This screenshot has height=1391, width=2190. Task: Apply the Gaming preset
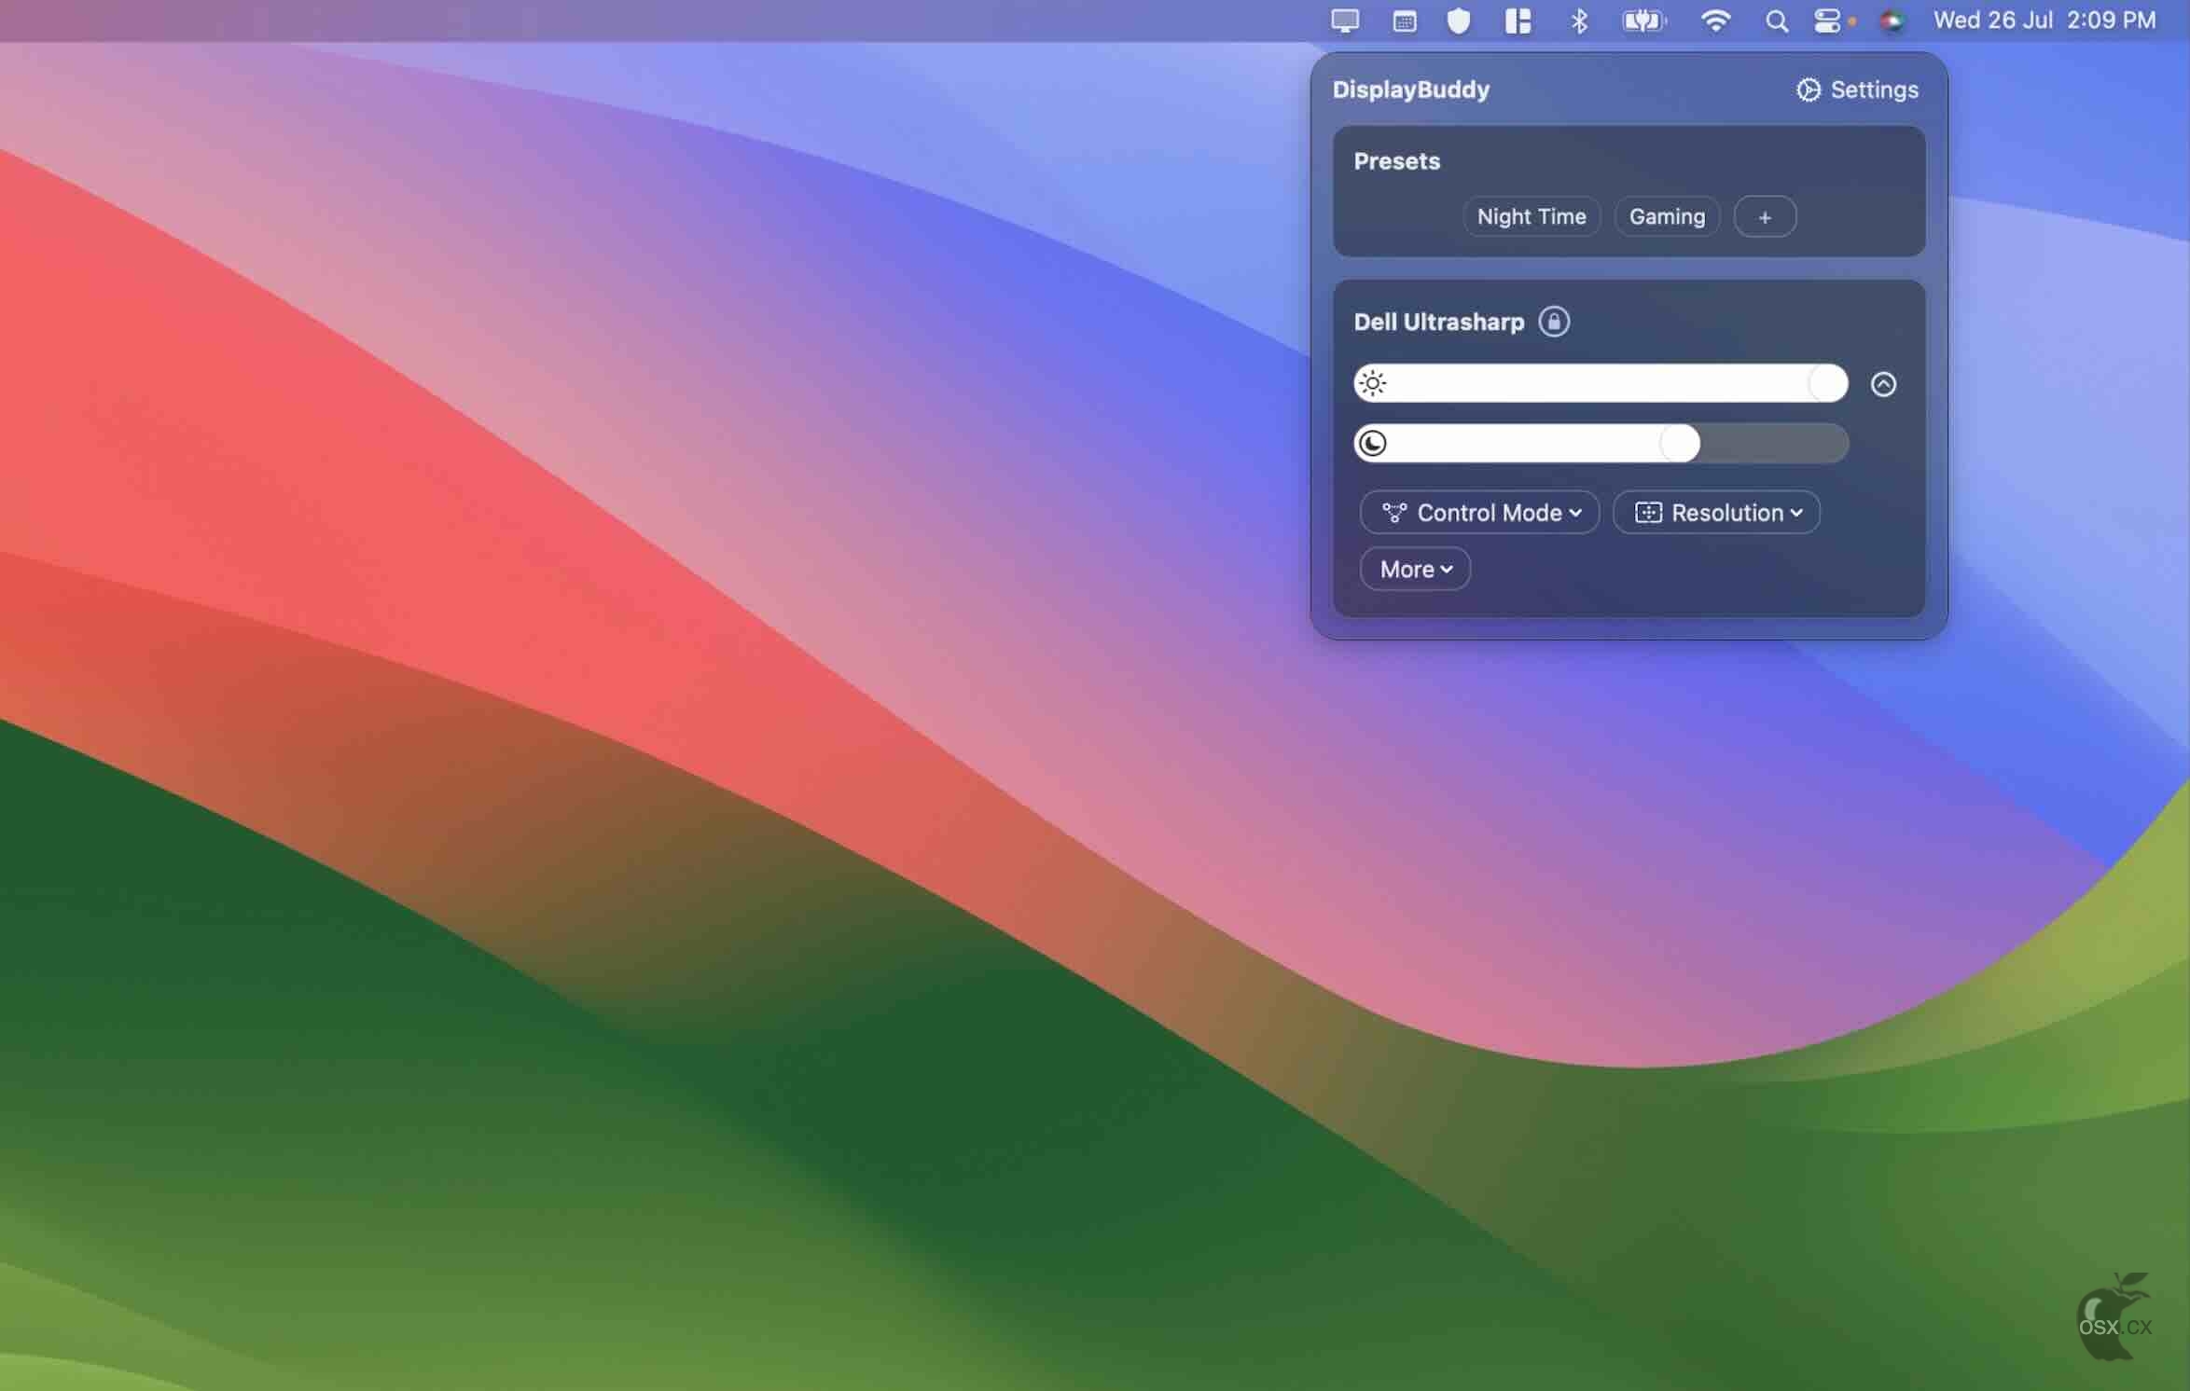1667,216
